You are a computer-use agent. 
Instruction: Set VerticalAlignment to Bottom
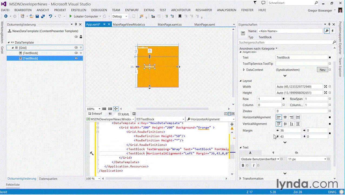pyautogui.click(x=291, y=124)
